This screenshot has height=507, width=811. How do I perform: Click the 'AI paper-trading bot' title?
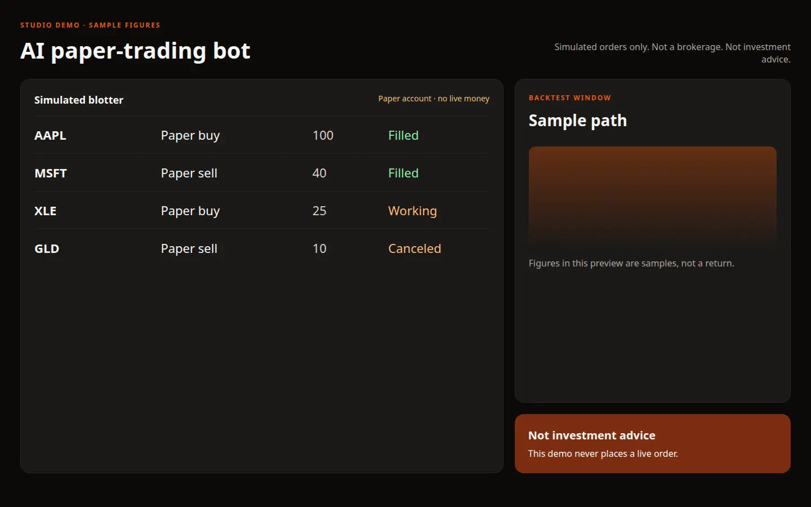pos(135,51)
